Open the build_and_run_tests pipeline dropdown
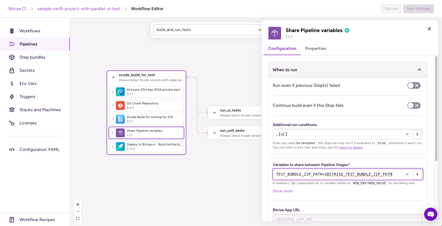Viewport: 442px width, 226px height. (208, 30)
